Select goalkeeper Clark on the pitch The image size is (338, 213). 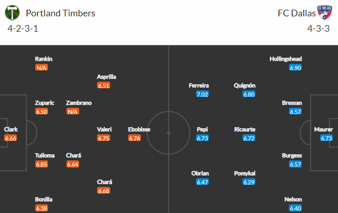coord(11,129)
